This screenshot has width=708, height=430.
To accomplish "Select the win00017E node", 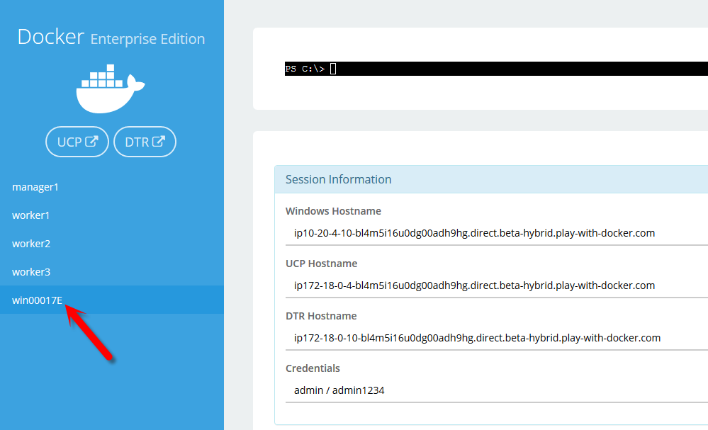I will 112,300.
